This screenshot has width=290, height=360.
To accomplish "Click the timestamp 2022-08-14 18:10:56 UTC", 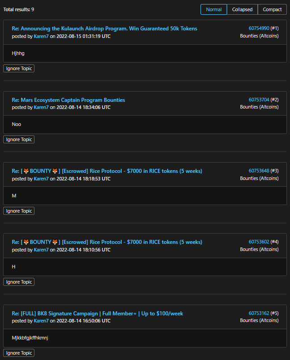I will click(84, 250).
